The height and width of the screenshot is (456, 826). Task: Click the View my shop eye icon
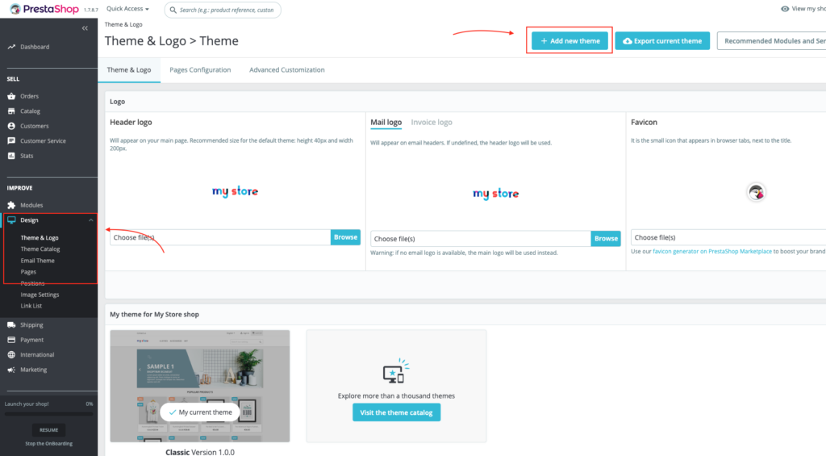coord(784,8)
